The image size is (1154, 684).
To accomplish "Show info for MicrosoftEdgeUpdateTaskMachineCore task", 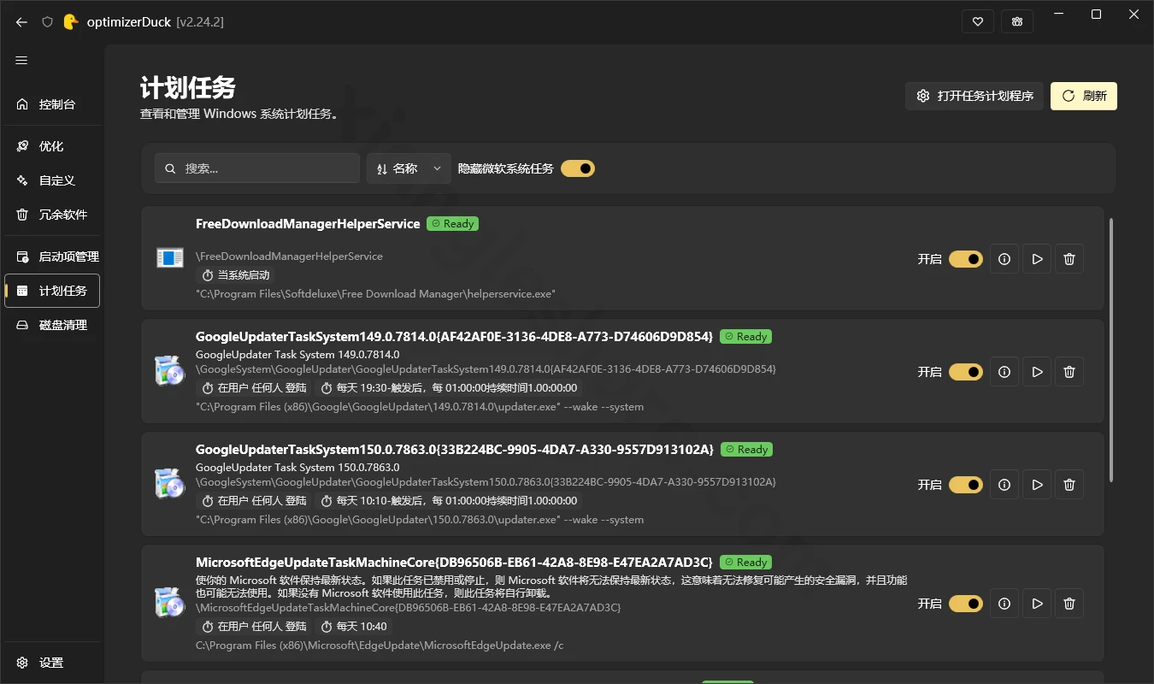I will (1004, 604).
